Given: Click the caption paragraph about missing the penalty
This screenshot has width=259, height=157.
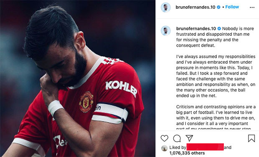Looking at the screenshot, I should tap(215, 37).
